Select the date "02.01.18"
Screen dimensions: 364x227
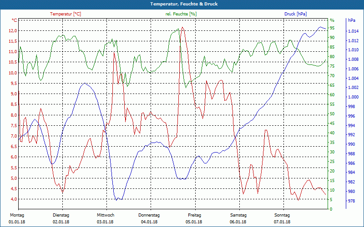pos(61,222)
